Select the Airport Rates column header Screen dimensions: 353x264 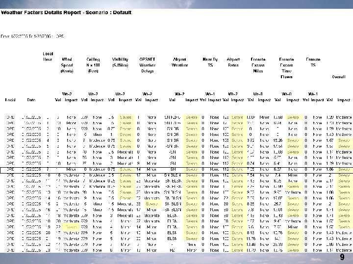[233, 62]
